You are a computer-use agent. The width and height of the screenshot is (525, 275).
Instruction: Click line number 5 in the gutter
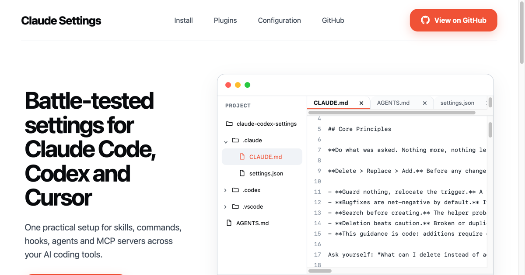pyautogui.click(x=319, y=129)
